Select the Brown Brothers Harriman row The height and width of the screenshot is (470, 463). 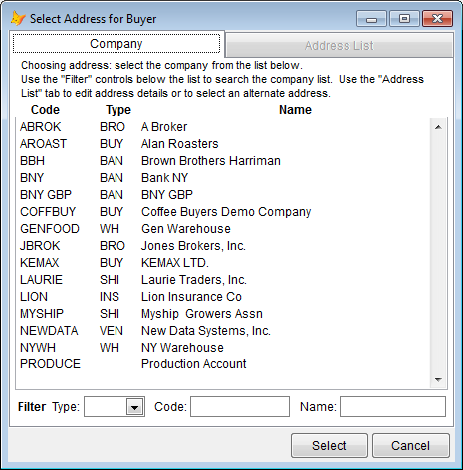pos(223,161)
